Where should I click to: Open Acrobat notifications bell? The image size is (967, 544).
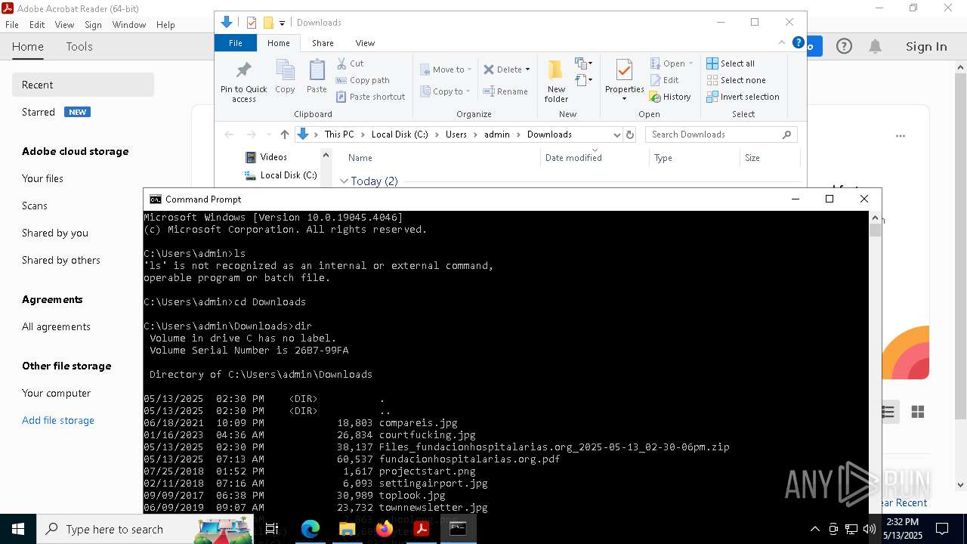(875, 47)
